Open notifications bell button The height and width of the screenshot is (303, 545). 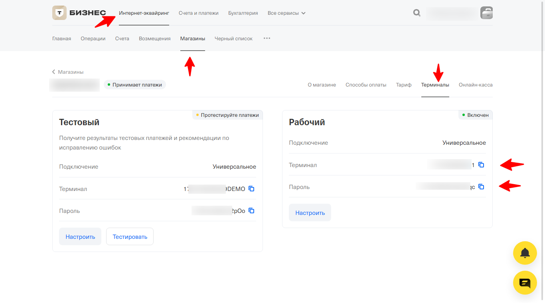click(x=525, y=253)
